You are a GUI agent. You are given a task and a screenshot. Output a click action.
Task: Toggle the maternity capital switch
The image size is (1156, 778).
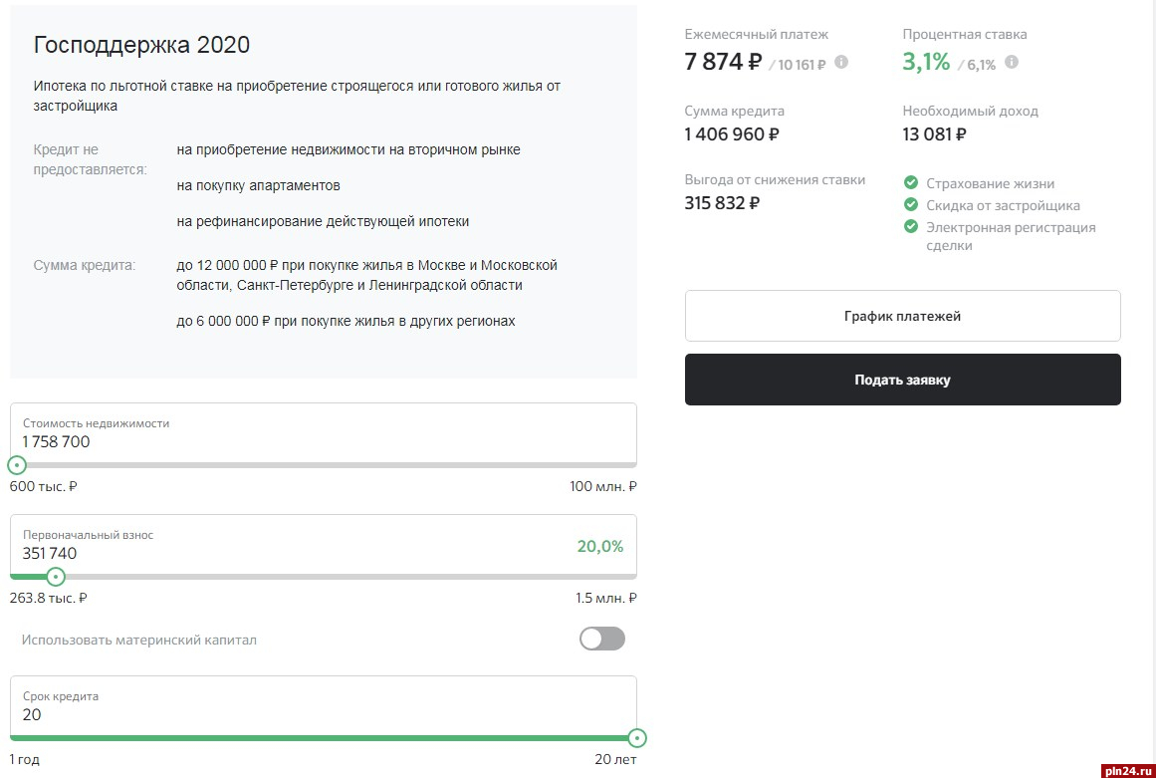(602, 639)
